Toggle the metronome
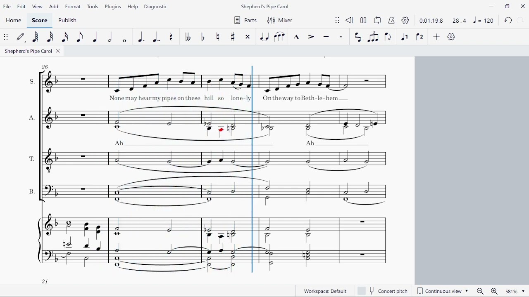Screen dimensions: 529x297 click(391, 20)
